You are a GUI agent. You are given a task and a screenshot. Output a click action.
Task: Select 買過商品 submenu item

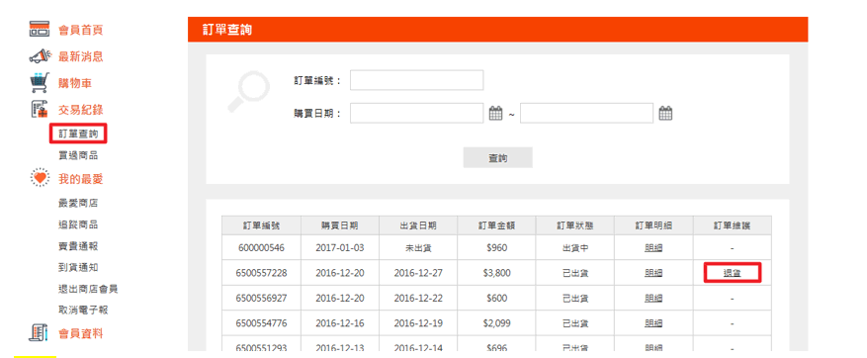click(x=78, y=156)
